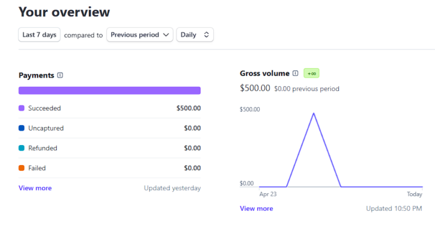This screenshot has height=239, width=435.
Task: Select the Succeeded $500.00 row
Action: click(109, 108)
